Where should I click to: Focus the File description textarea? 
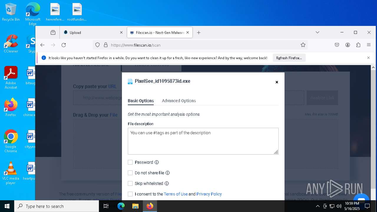pyautogui.click(x=203, y=141)
